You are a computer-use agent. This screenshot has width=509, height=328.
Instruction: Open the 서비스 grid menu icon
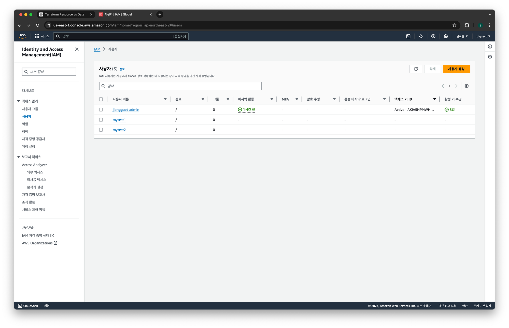click(37, 36)
